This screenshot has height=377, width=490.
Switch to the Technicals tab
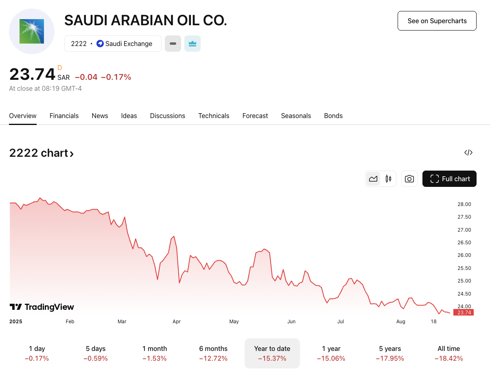214,116
